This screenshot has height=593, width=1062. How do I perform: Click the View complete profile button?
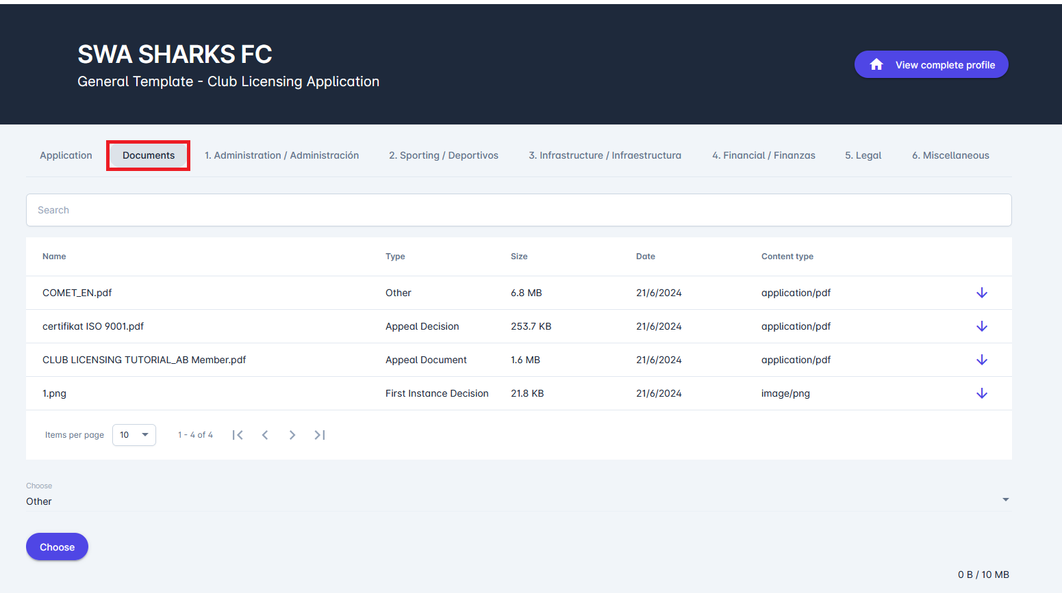click(931, 65)
